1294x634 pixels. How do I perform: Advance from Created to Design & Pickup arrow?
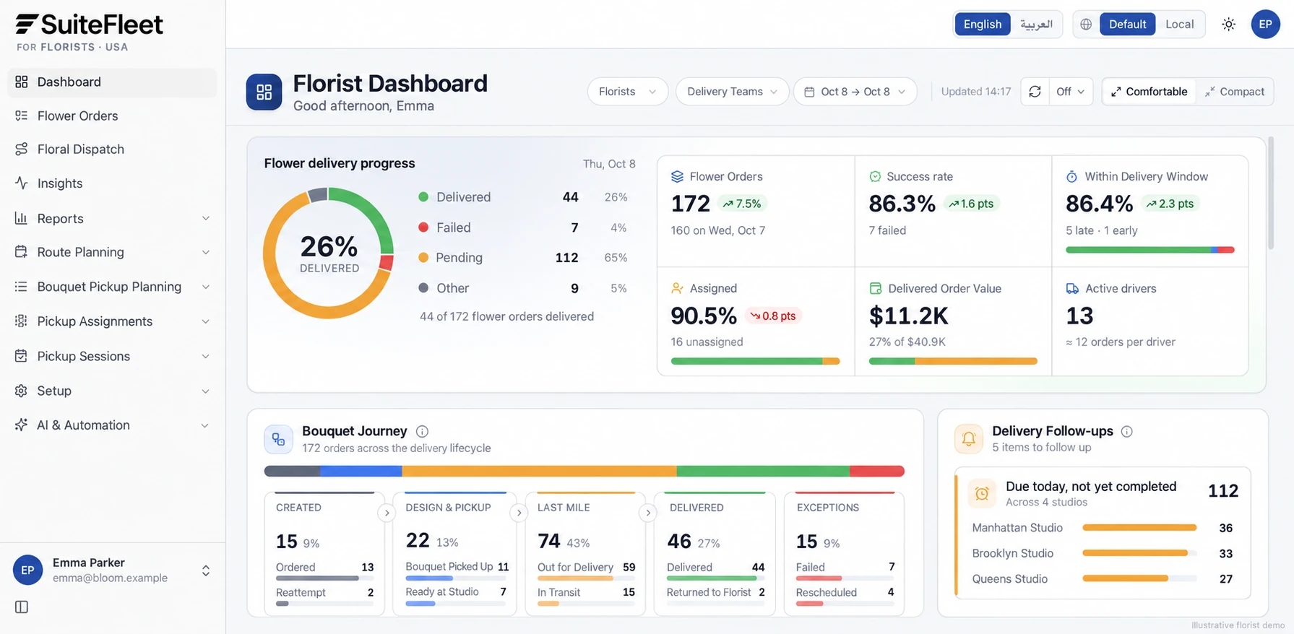pos(387,513)
